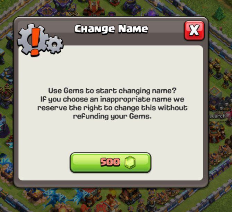This screenshot has width=232, height=212.
Task: Select the red tower building above the dialog
Action: point(94,8)
